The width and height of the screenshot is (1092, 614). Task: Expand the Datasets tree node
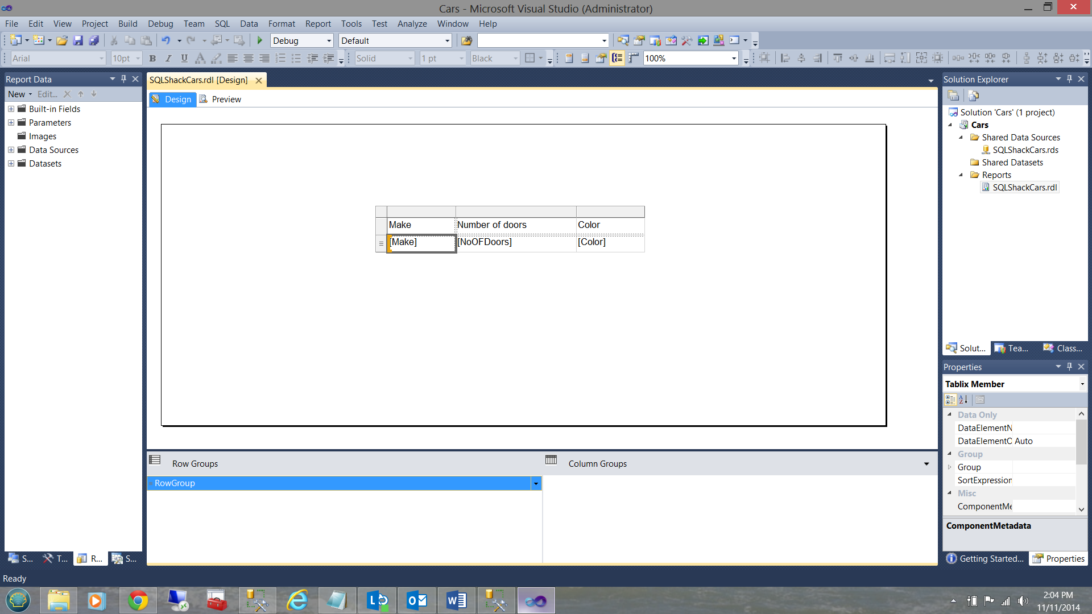coord(11,164)
